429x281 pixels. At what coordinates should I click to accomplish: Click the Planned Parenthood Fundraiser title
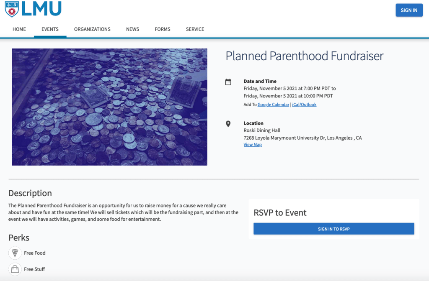[x=305, y=56]
